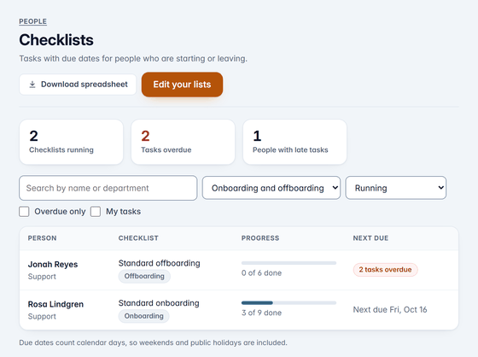
Task: Click the 0 of 6 done text
Action: (261, 273)
